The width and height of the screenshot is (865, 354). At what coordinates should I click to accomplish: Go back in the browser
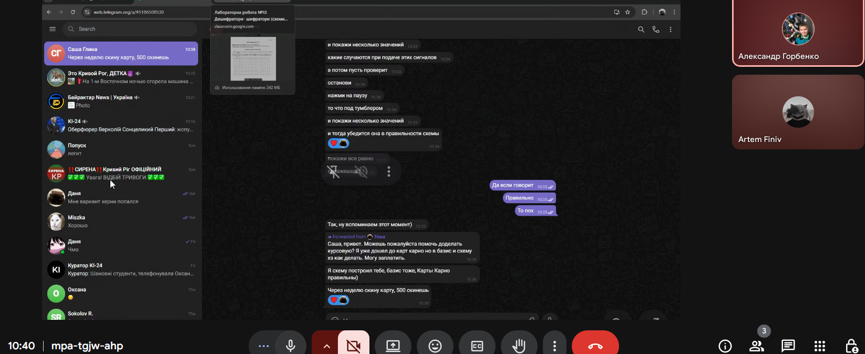click(x=49, y=12)
